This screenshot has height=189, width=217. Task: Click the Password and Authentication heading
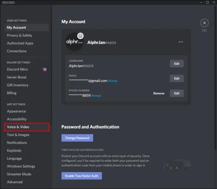(x=90, y=127)
